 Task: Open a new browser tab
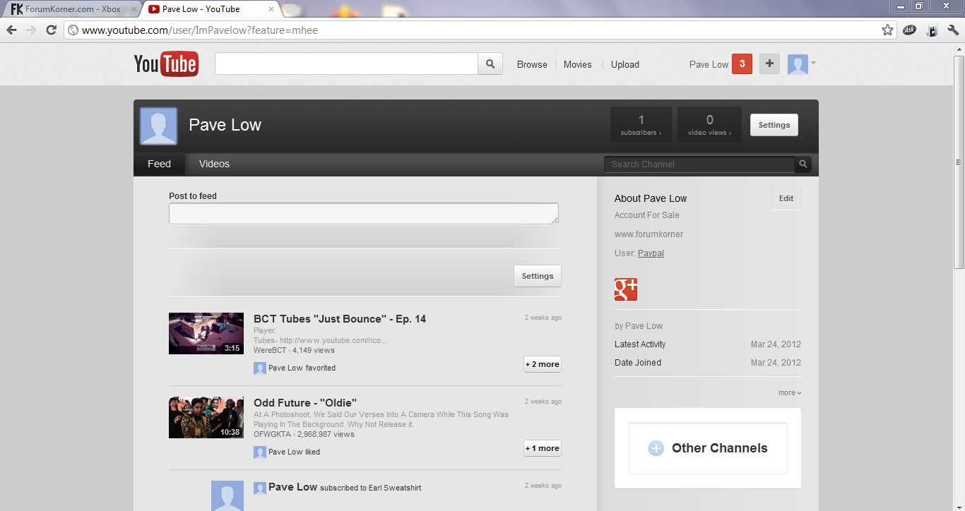coord(292,9)
